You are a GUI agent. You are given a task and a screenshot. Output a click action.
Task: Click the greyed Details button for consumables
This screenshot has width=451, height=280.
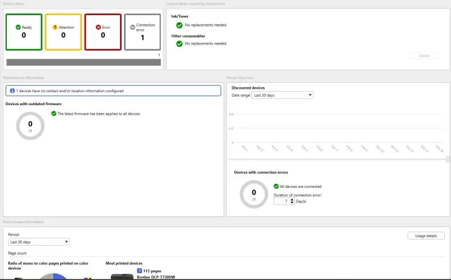pos(425,56)
